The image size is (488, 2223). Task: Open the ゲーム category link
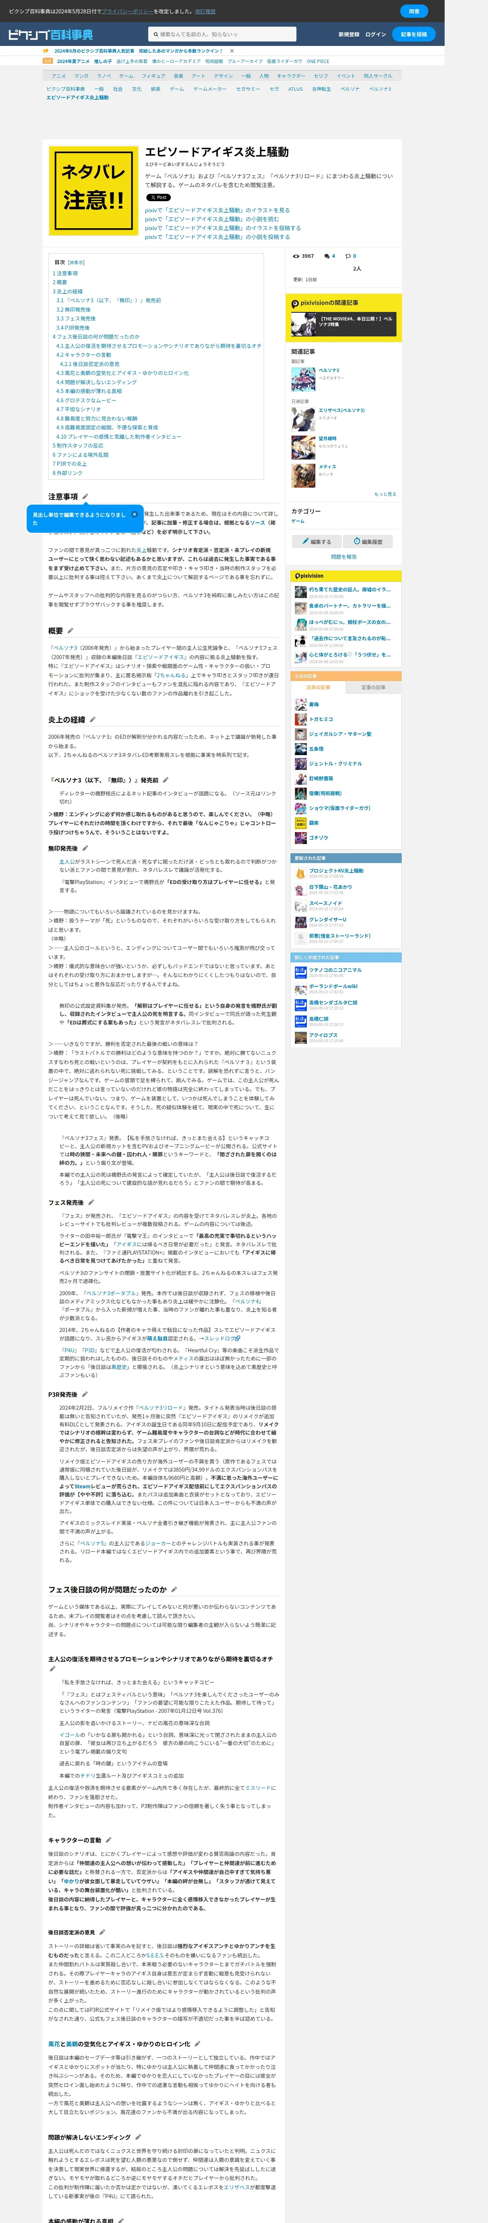point(298,521)
